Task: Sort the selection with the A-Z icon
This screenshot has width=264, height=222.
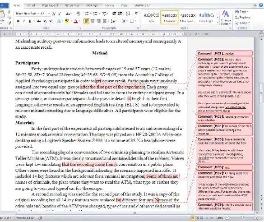Action: pos(128,14)
